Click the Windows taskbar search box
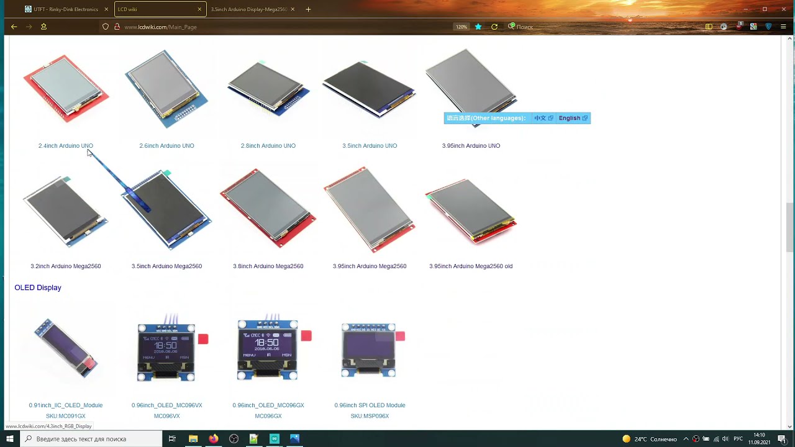The width and height of the screenshot is (795, 447). pyautogui.click(x=91, y=439)
